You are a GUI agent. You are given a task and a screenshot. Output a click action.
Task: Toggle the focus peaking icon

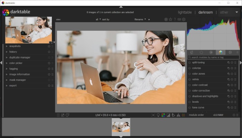coord(153,115)
